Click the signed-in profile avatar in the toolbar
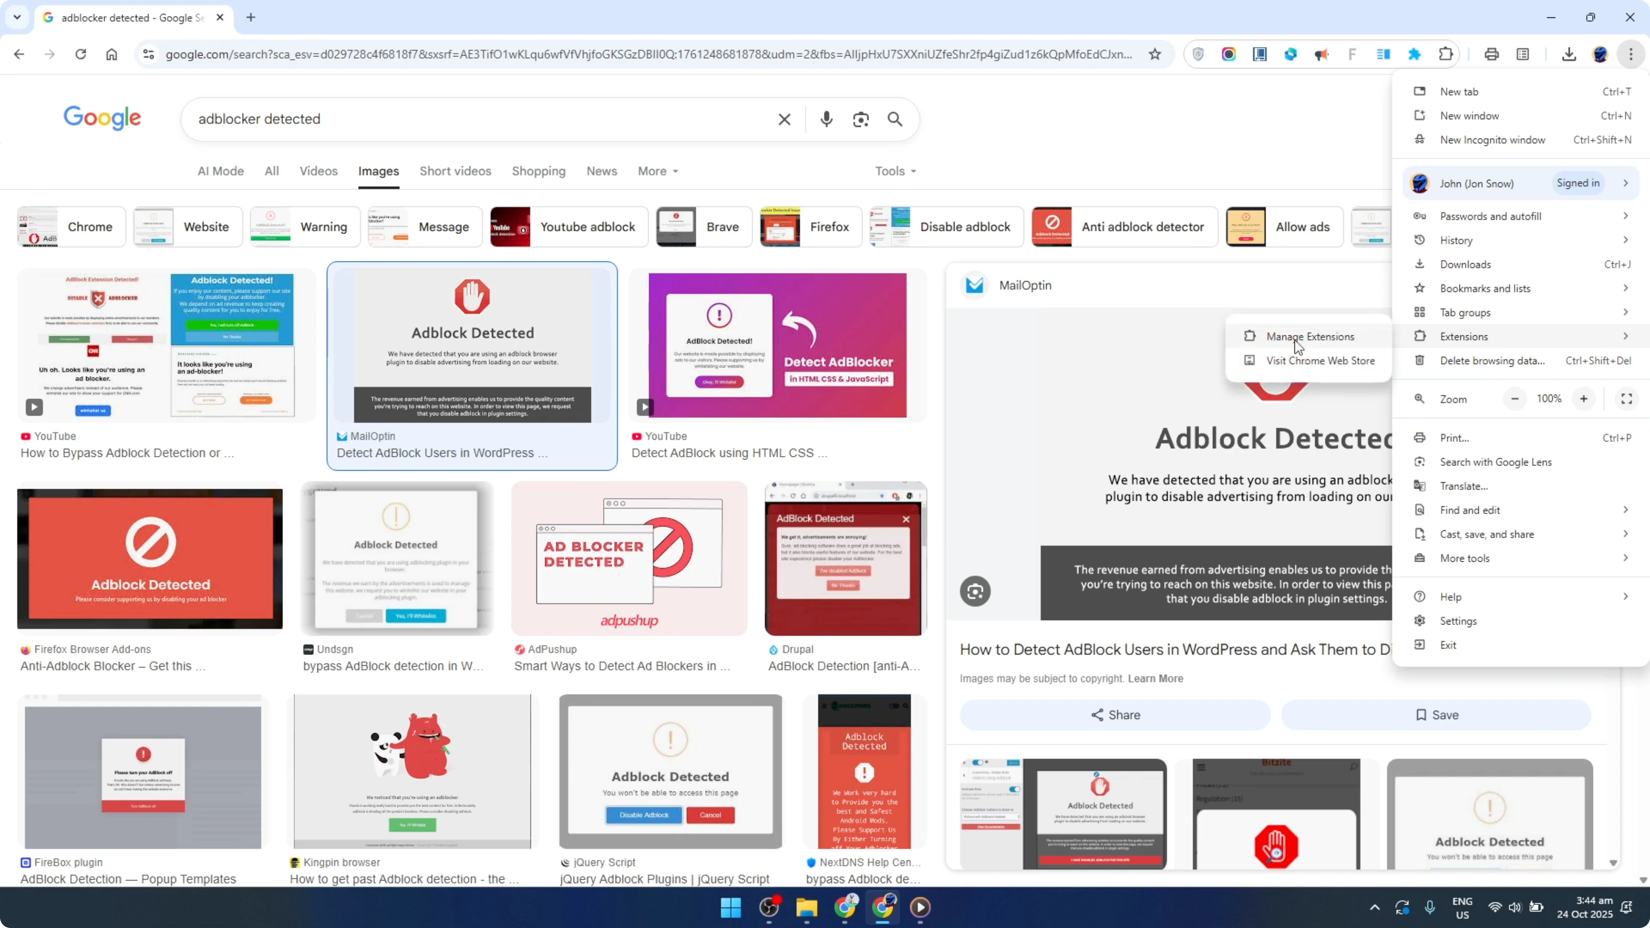This screenshot has height=928, width=1650. (x=1601, y=54)
